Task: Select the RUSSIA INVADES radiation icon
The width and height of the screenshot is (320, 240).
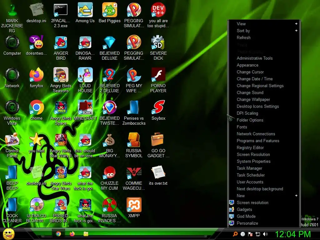Action: tap(110, 210)
